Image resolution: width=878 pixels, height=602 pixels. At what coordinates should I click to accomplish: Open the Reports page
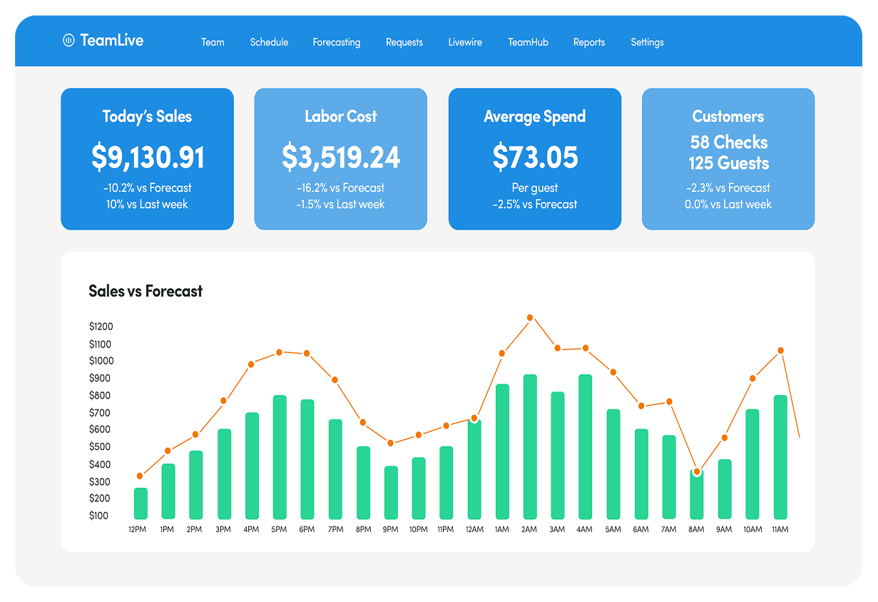[588, 42]
